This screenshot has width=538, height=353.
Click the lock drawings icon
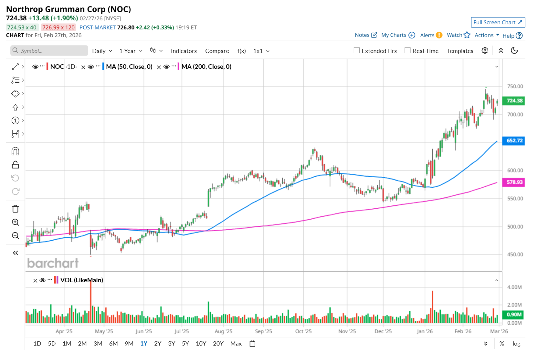[15, 165]
